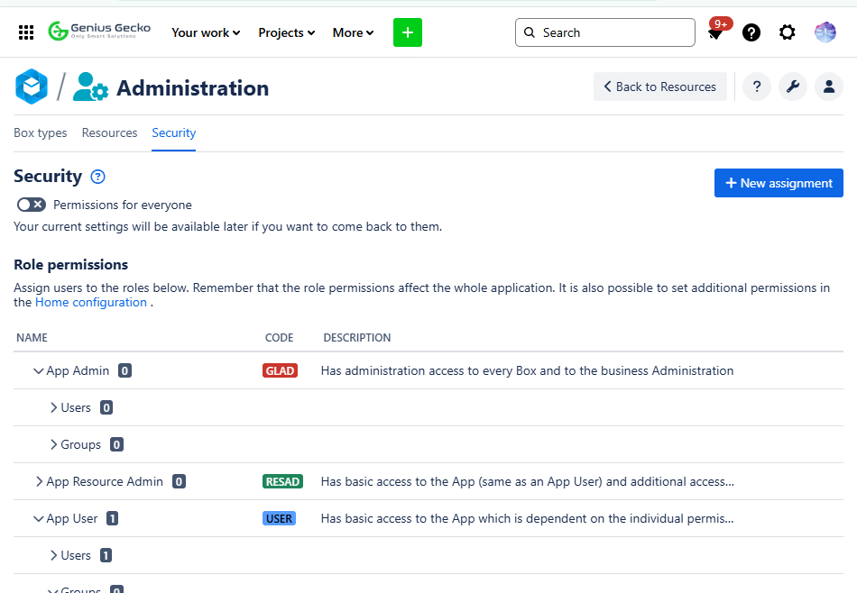This screenshot has height=593, width=857.
Task: Open the Your work dropdown menu
Action: coord(206,32)
